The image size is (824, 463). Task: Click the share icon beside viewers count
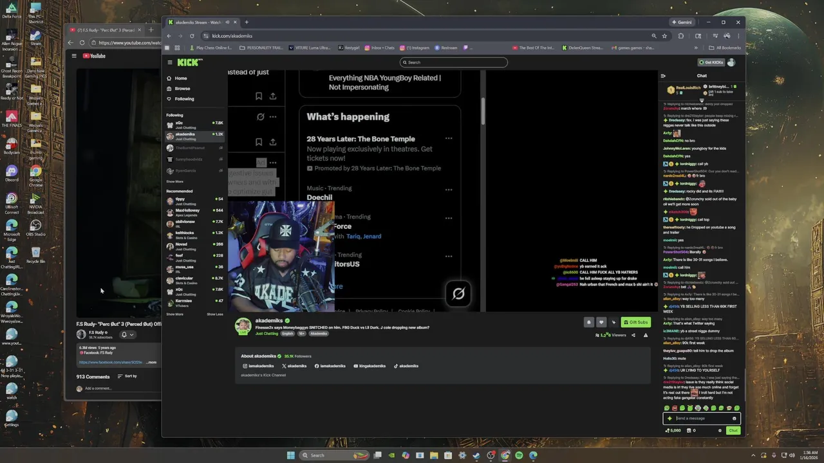point(633,335)
